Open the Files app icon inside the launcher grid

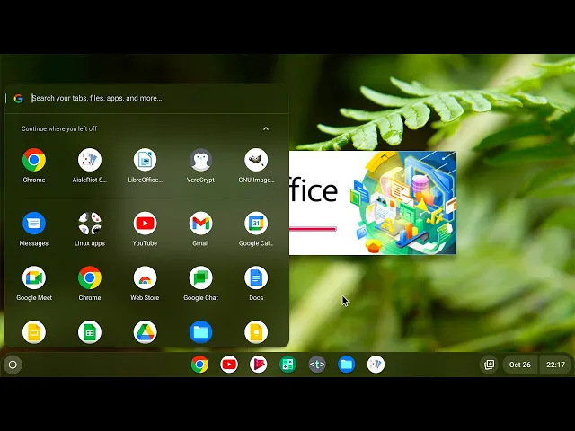coord(200,332)
